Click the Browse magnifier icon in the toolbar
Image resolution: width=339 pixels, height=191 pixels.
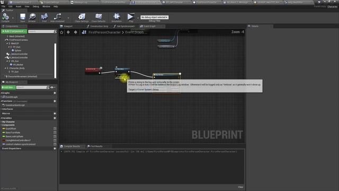pyautogui.click(x=32, y=16)
